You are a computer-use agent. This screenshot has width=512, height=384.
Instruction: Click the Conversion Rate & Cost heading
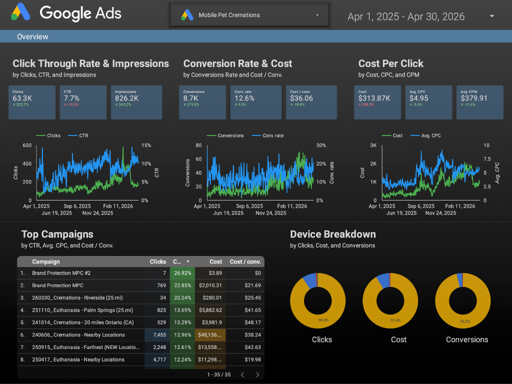tap(237, 63)
